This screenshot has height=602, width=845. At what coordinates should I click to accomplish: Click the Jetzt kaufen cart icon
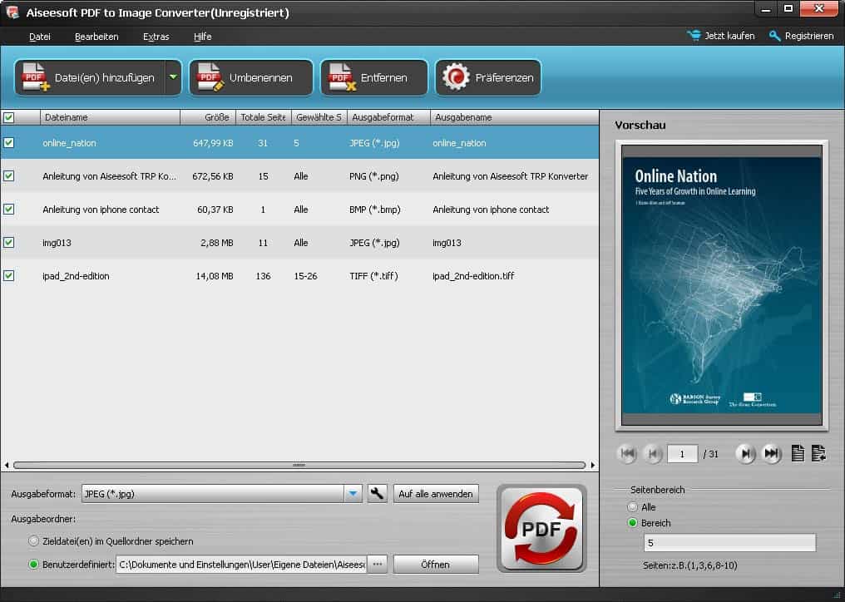coord(693,36)
